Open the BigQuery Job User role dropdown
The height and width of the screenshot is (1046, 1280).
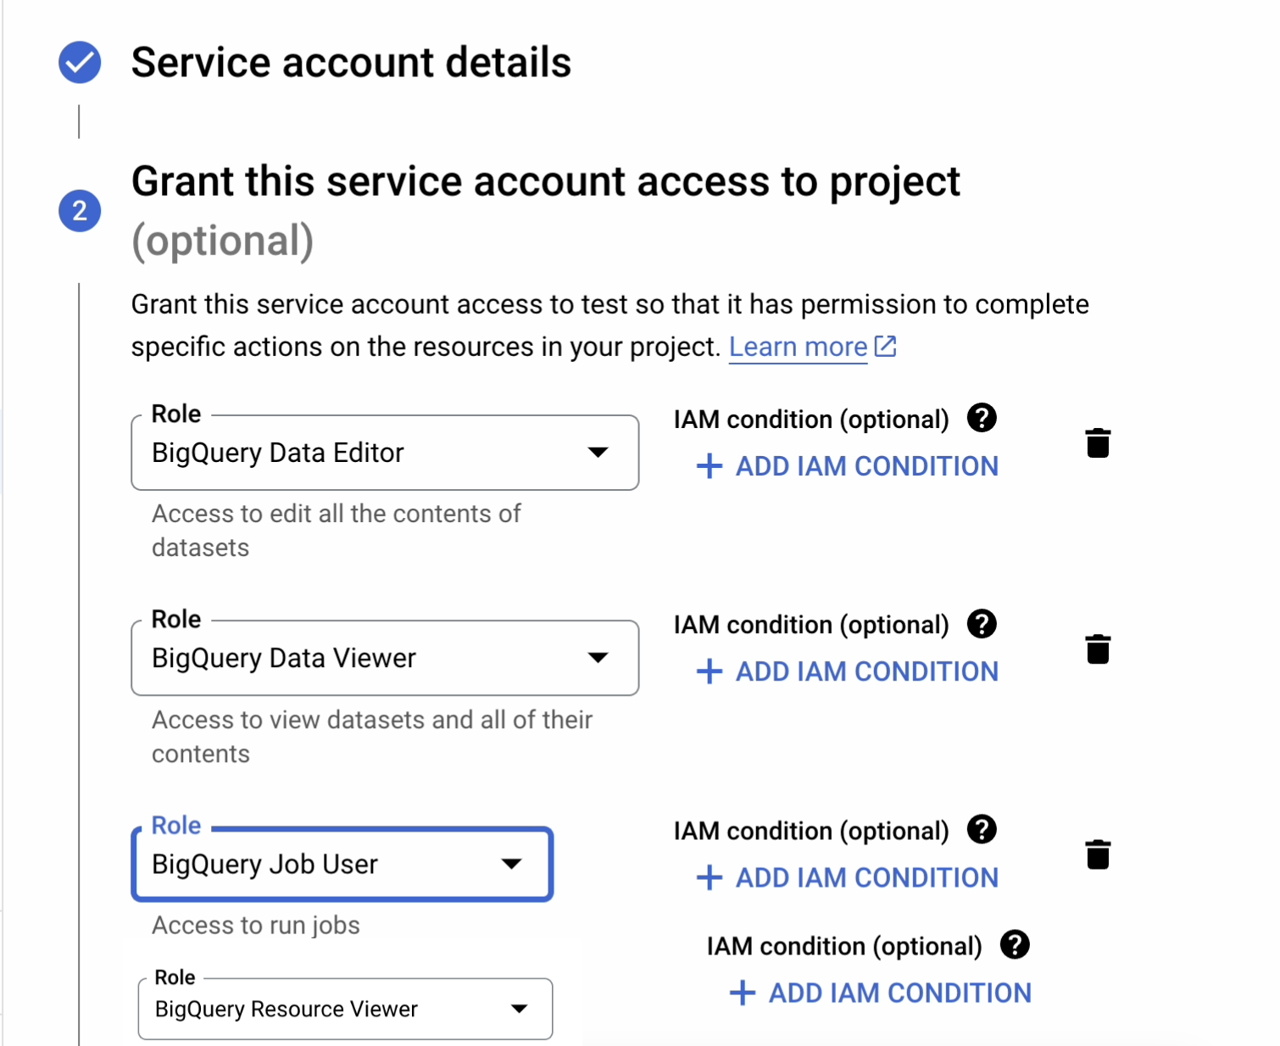click(x=342, y=864)
